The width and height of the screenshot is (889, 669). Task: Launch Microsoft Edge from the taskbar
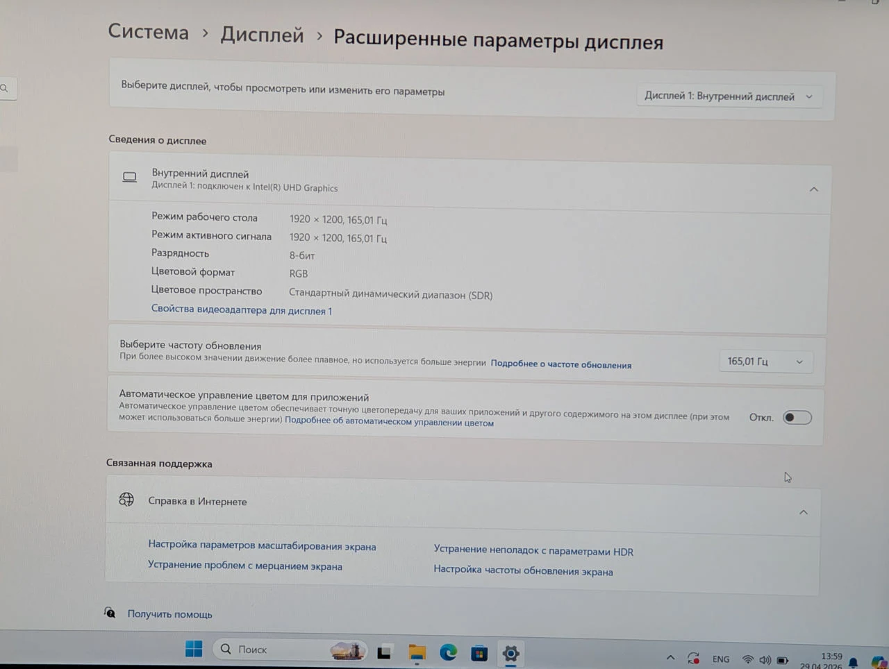pyautogui.click(x=448, y=652)
